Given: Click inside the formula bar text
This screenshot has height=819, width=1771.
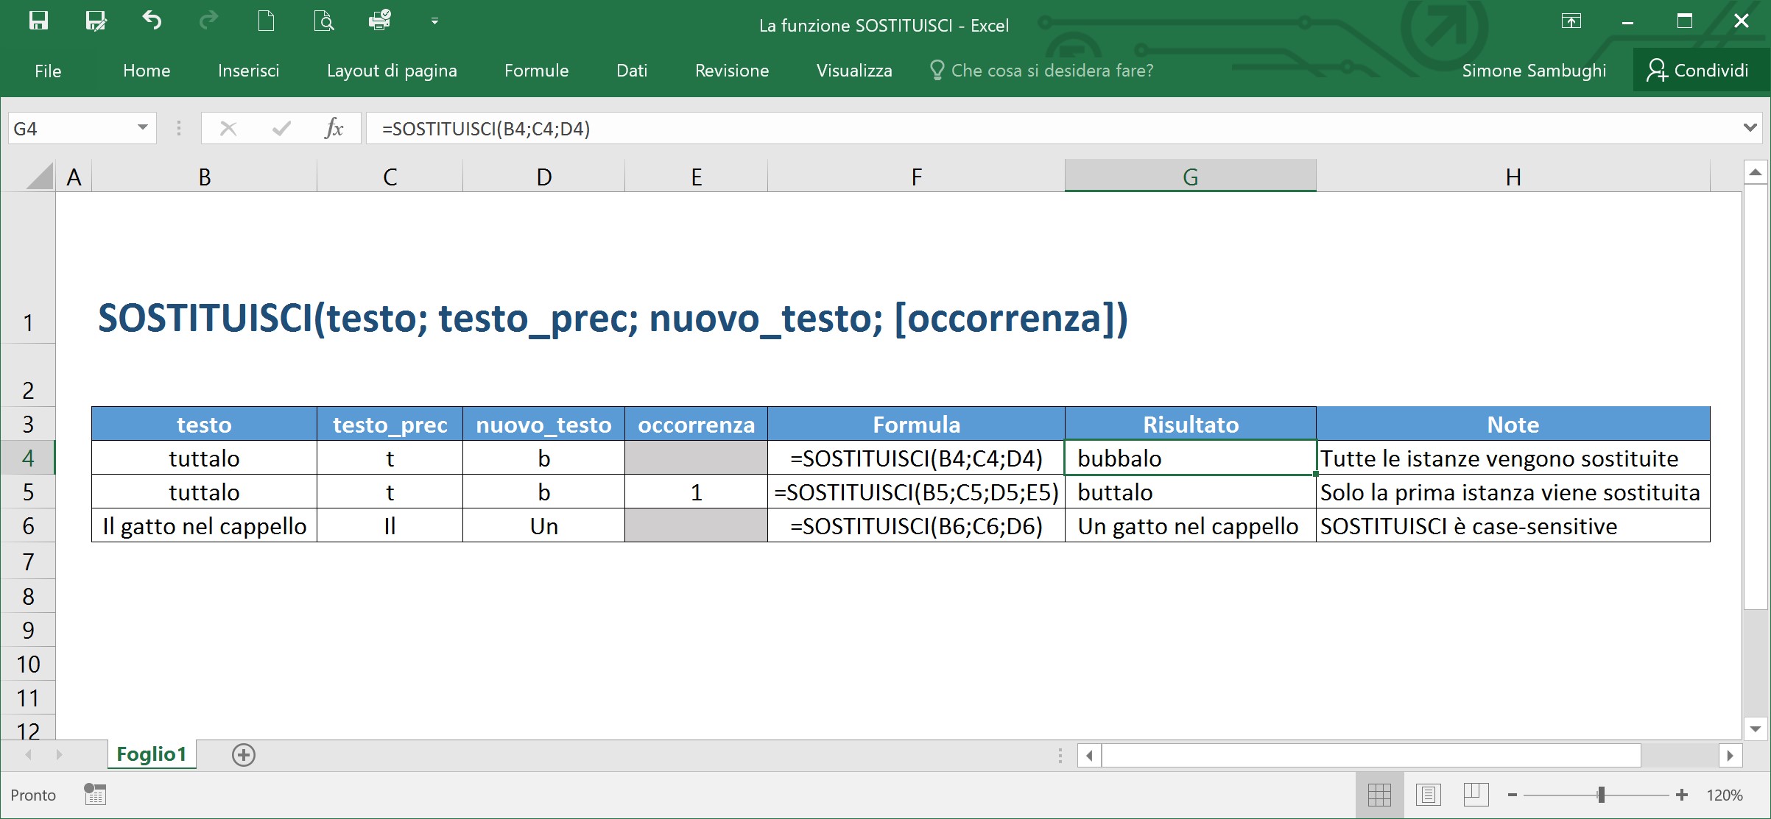Looking at the screenshot, I should click(x=1053, y=129).
